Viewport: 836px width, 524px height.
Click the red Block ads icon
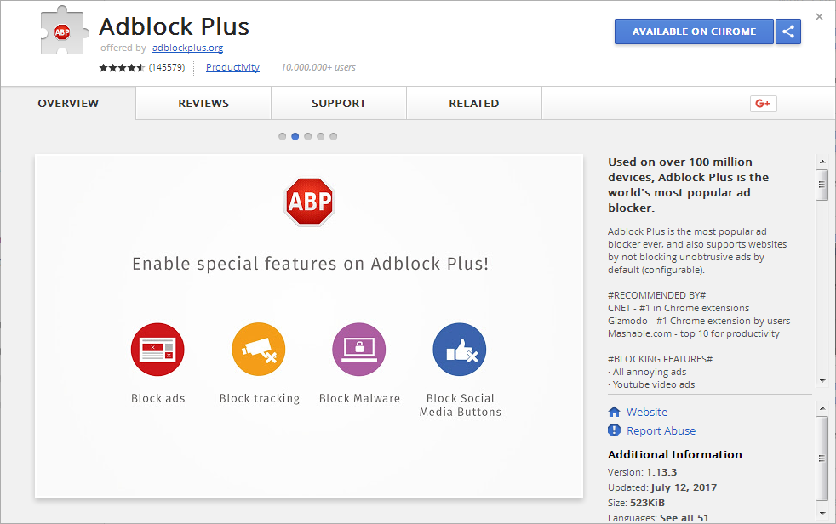coord(157,350)
